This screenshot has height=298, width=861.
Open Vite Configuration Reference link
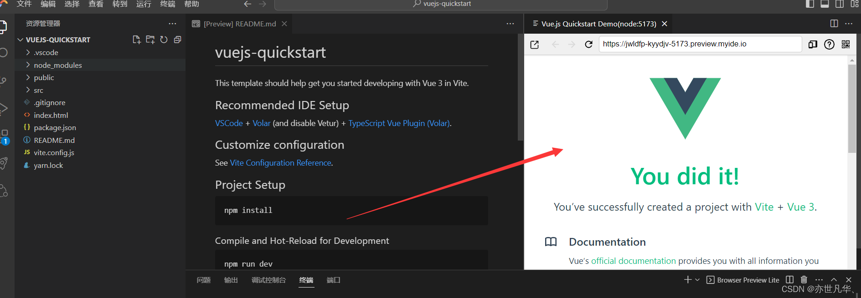[281, 163]
